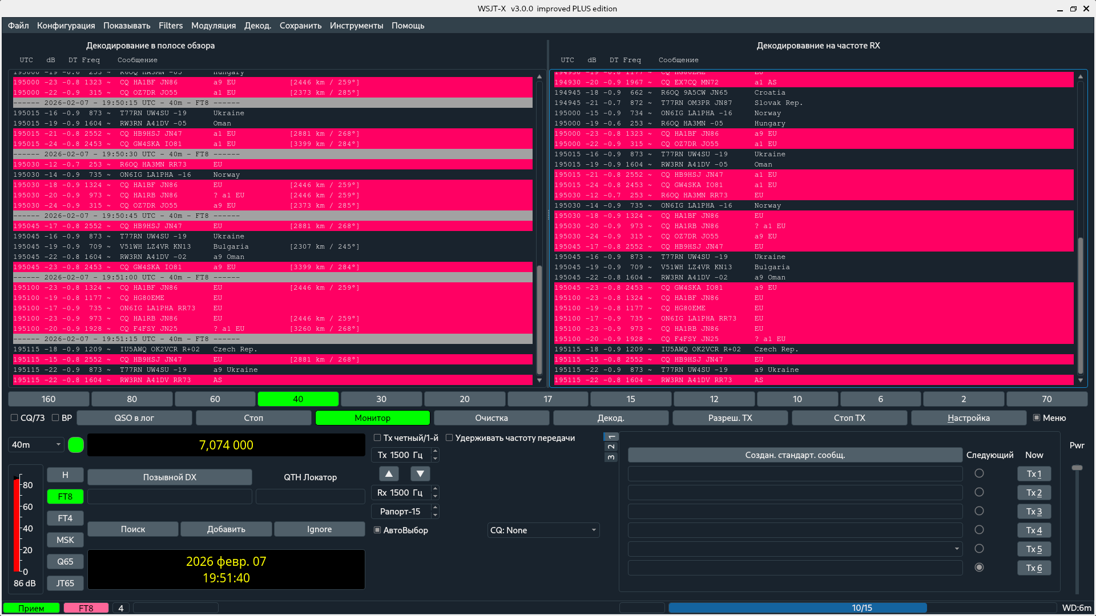Open the Конфигурация menu

(x=66, y=26)
